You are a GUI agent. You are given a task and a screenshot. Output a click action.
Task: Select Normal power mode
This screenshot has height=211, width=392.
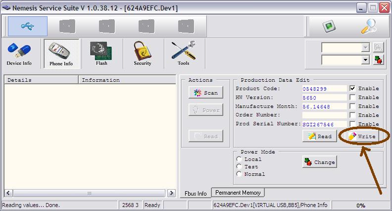click(x=239, y=174)
